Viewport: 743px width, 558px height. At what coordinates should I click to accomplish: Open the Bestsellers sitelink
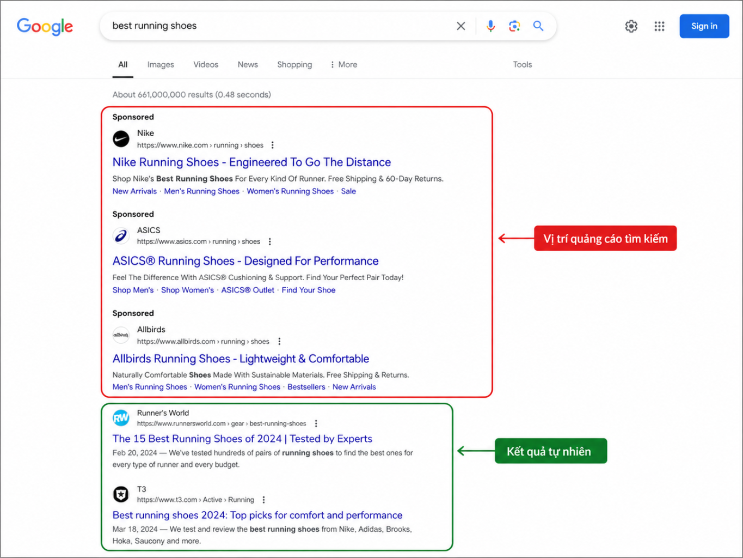(x=306, y=387)
